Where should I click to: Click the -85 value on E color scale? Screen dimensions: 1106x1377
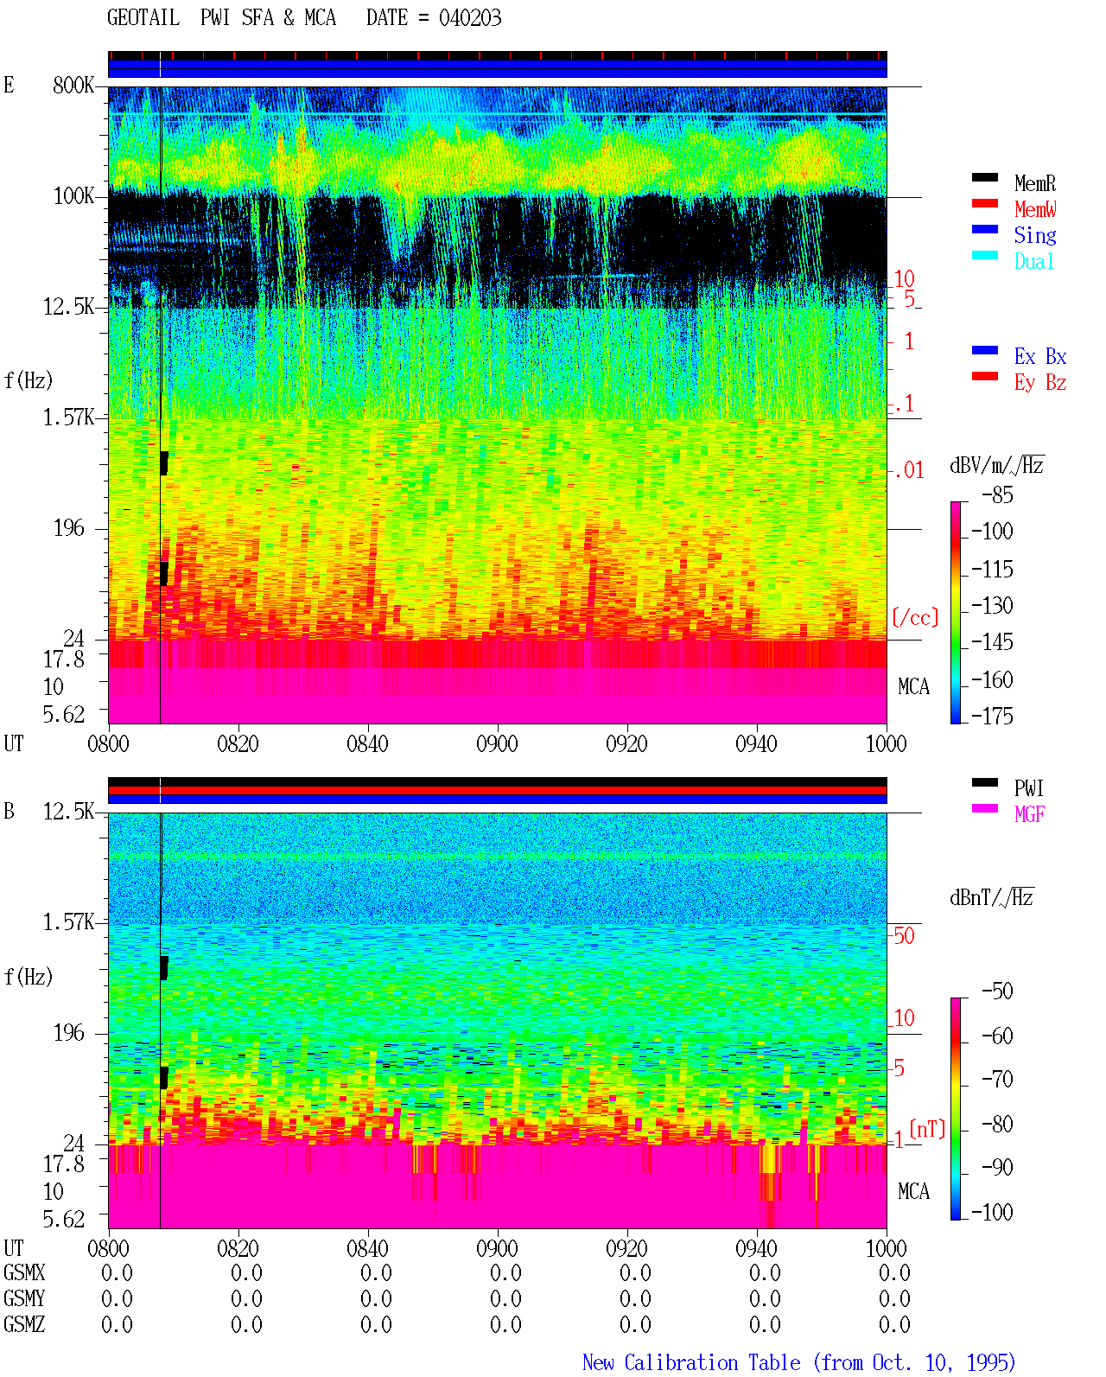pyautogui.click(x=997, y=495)
